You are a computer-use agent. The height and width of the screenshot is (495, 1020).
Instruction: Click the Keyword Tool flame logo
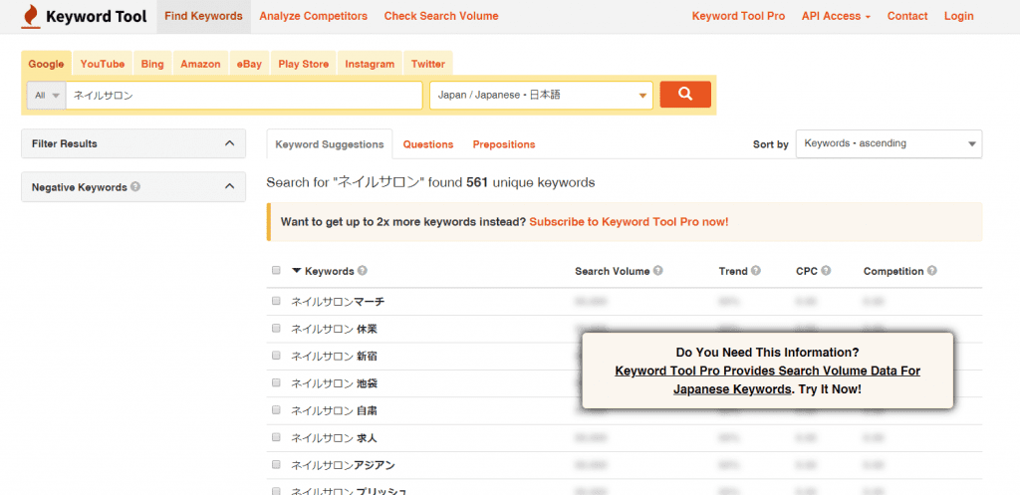click(30, 16)
